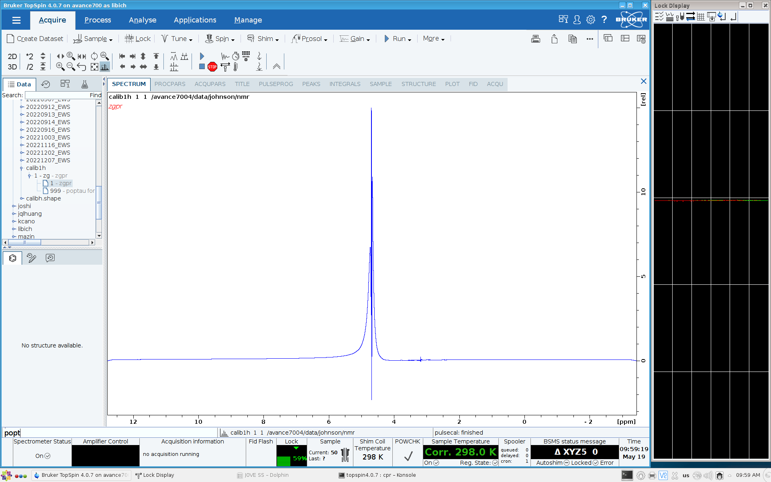Toggle the Spectrometer Status On indicator
Image resolution: width=771 pixels, height=482 pixels.
tap(47, 456)
